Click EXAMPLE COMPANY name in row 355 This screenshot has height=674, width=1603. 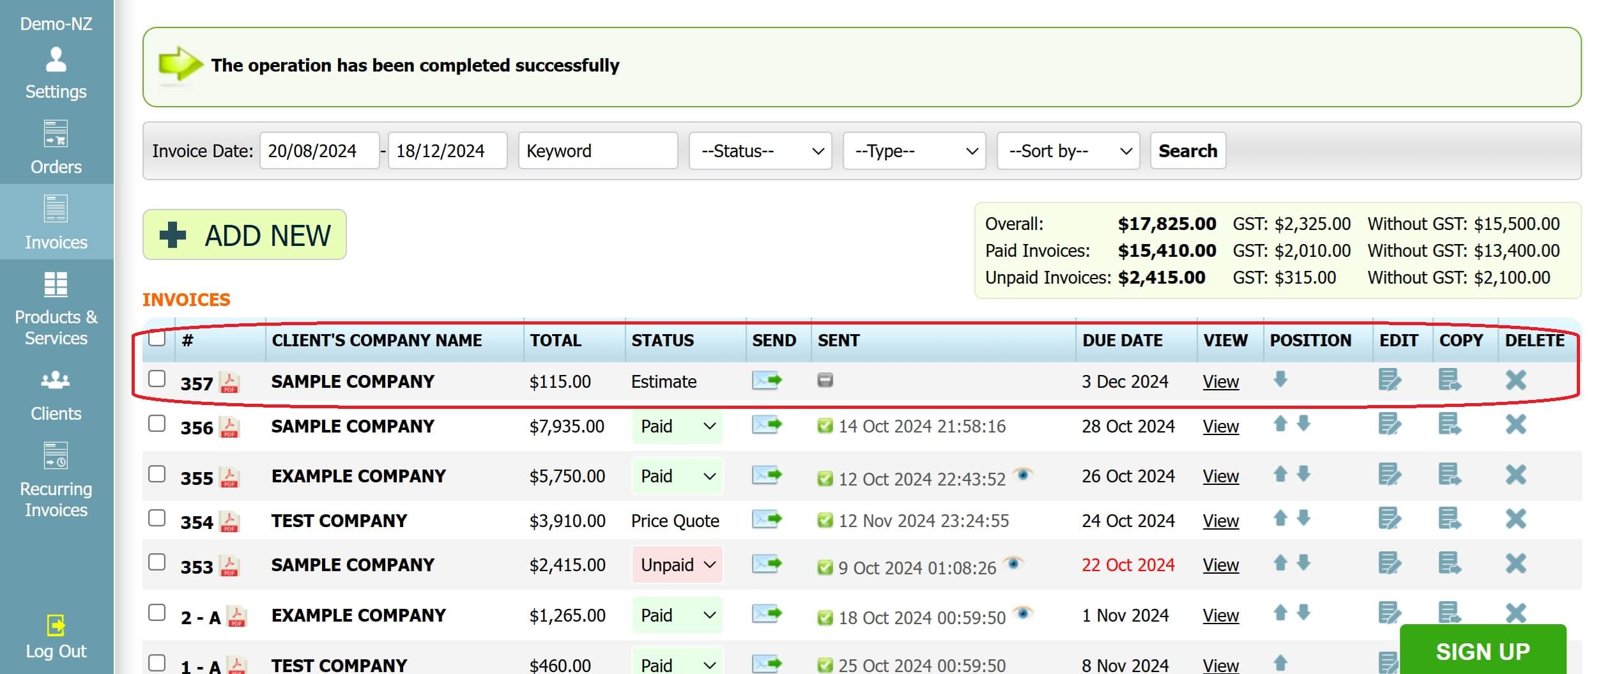pyautogui.click(x=358, y=476)
